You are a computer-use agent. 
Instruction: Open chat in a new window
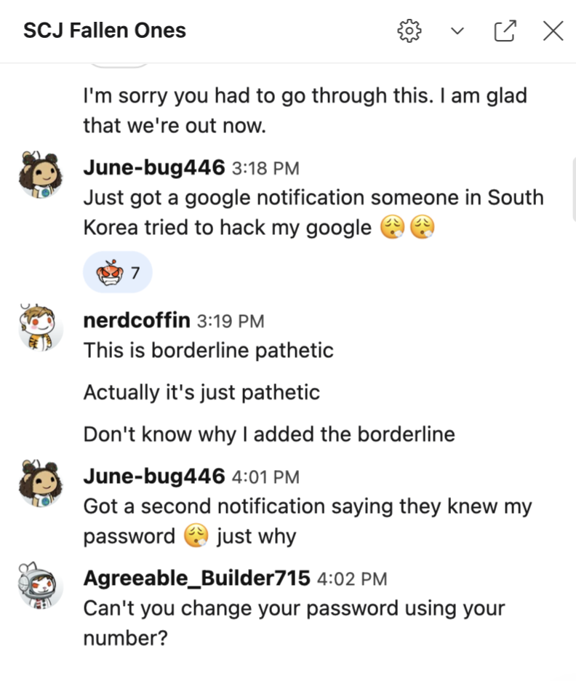tap(505, 31)
